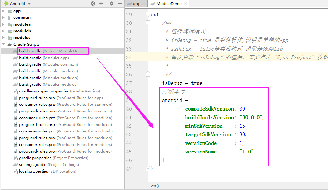Expand the app module folder
The width and height of the screenshot is (328, 190).
coord(3,11)
